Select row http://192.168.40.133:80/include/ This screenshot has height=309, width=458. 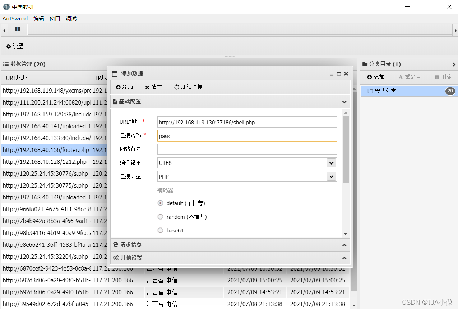[x=54, y=138]
